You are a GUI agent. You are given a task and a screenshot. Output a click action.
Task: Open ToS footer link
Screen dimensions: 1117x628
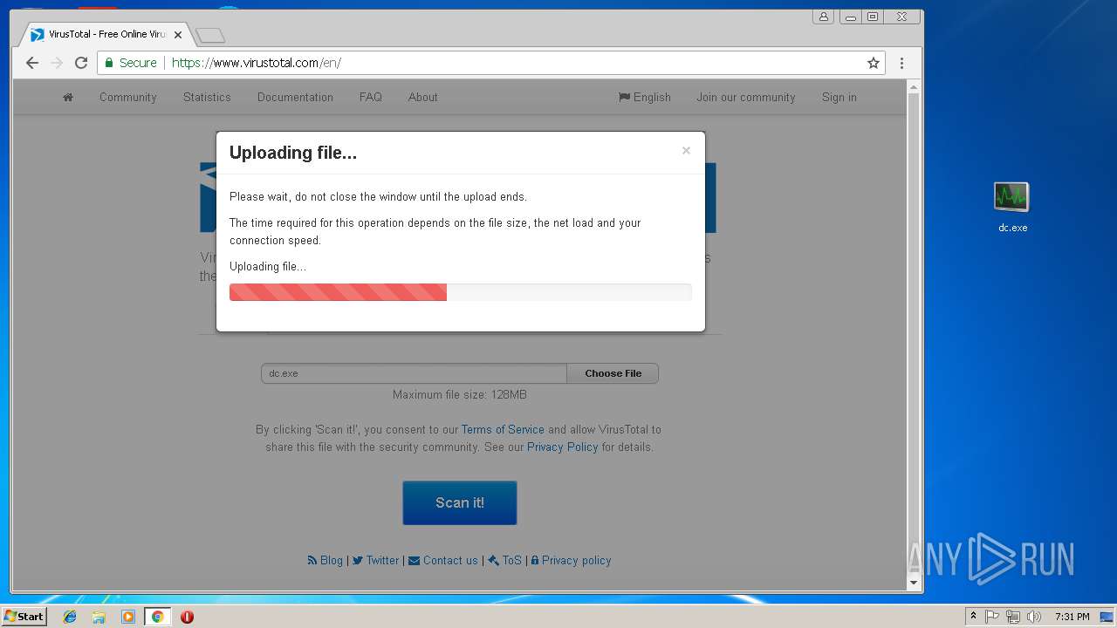504,560
